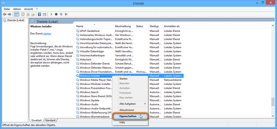The height and width of the screenshot is (129, 277).
Task: Click the Properties toolbar icon
Action: (23, 14)
